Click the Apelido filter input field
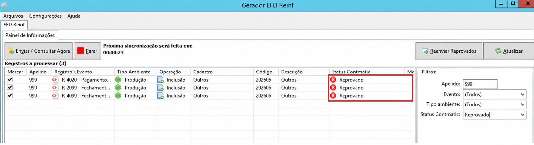Viewport: 534px width, 145px height. 480,84
